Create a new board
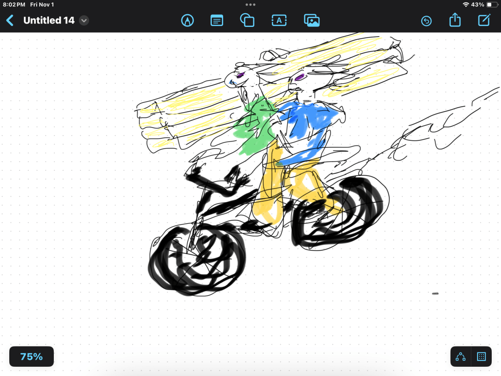Screen dimensions: 501x376 pyautogui.click(x=484, y=21)
